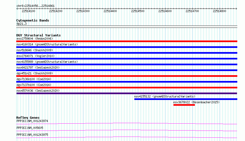Open gene label PPP3CC|NM_005605

30,128
